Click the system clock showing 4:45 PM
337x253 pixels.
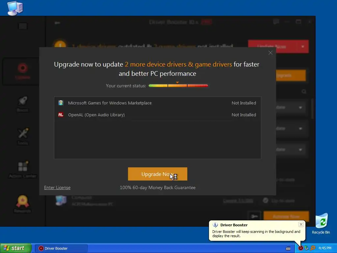(x=325, y=248)
